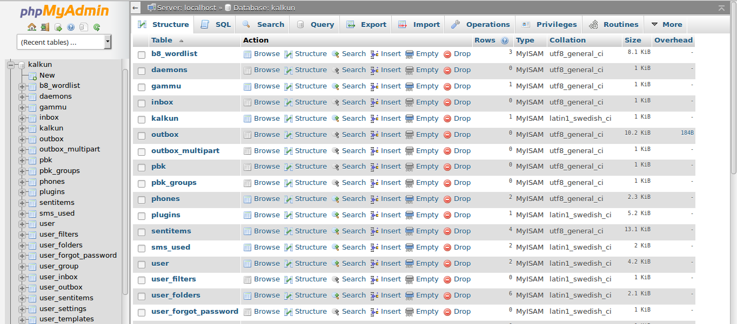Image resolution: width=737 pixels, height=324 pixels.
Task: Click the collapse arrows icon at top right
Action: 721,8
